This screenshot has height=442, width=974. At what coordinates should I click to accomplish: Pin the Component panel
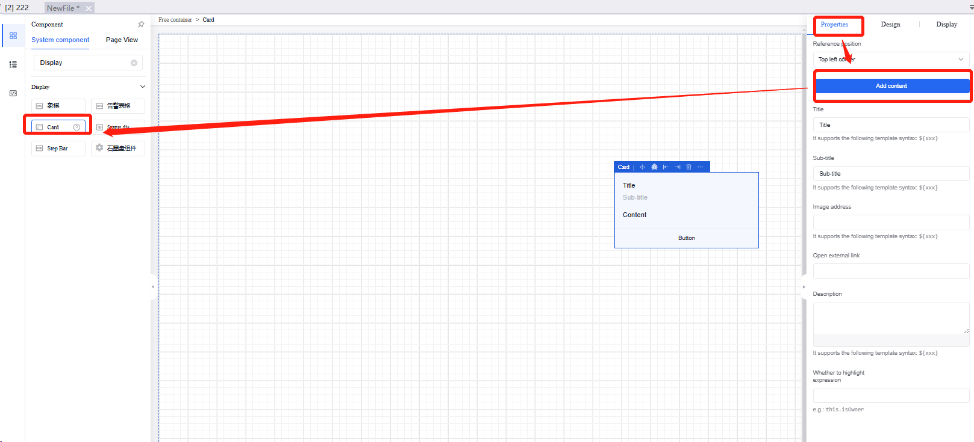[x=141, y=25]
